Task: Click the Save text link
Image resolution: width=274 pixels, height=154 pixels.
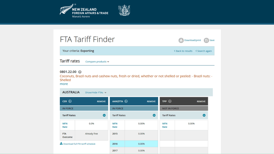Action: [x=212, y=40]
